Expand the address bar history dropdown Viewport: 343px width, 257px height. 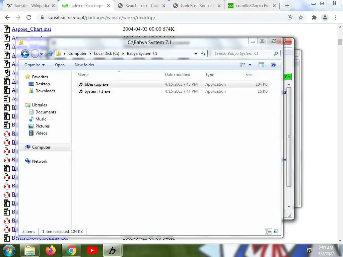196,54
